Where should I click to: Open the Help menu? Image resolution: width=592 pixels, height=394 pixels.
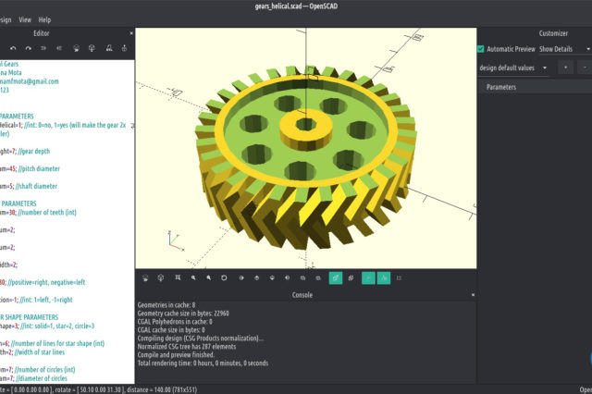pyautogui.click(x=45, y=18)
